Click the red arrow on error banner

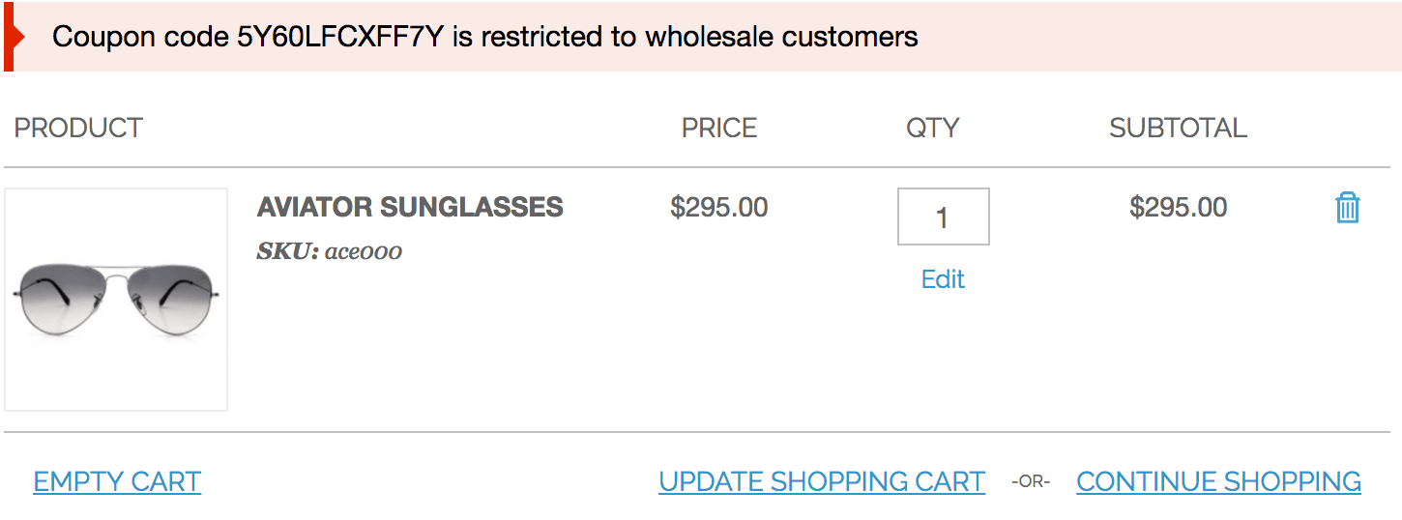[10, 36]
